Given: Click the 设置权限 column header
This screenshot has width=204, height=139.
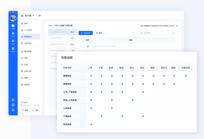Looking at the screenshot, I should [186, 68].
